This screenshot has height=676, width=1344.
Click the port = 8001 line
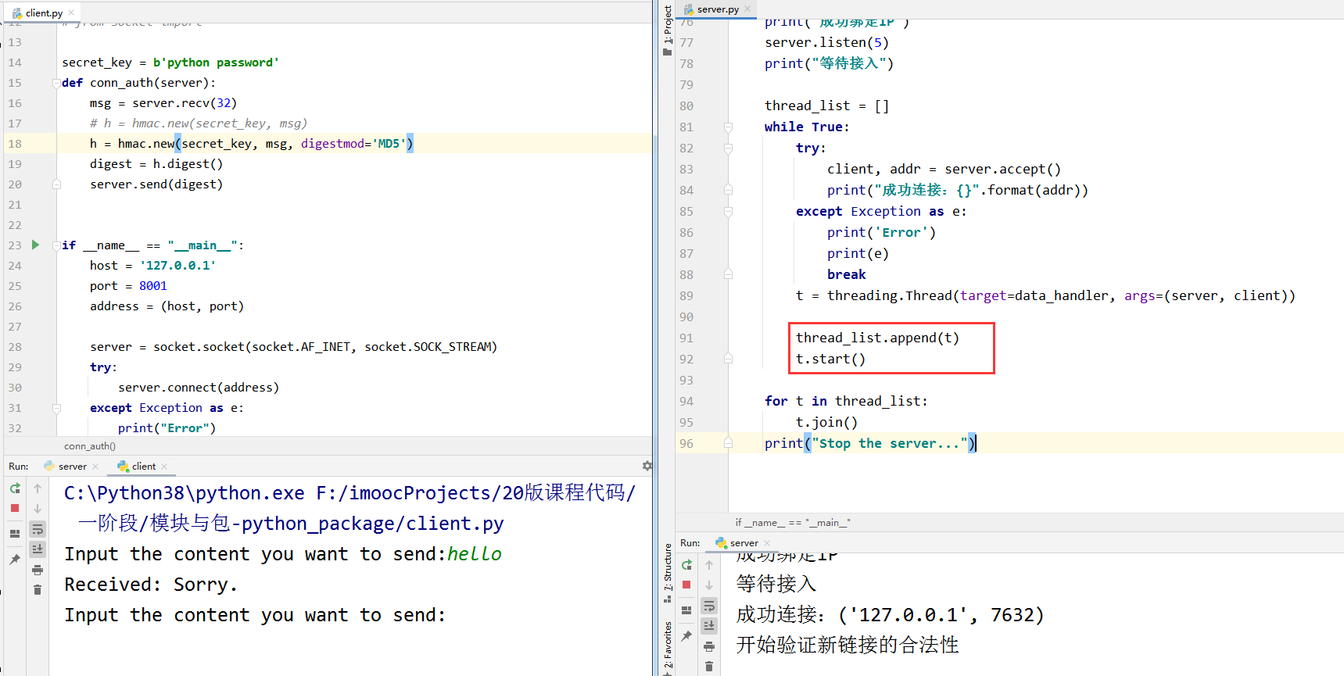pos(128,286)
